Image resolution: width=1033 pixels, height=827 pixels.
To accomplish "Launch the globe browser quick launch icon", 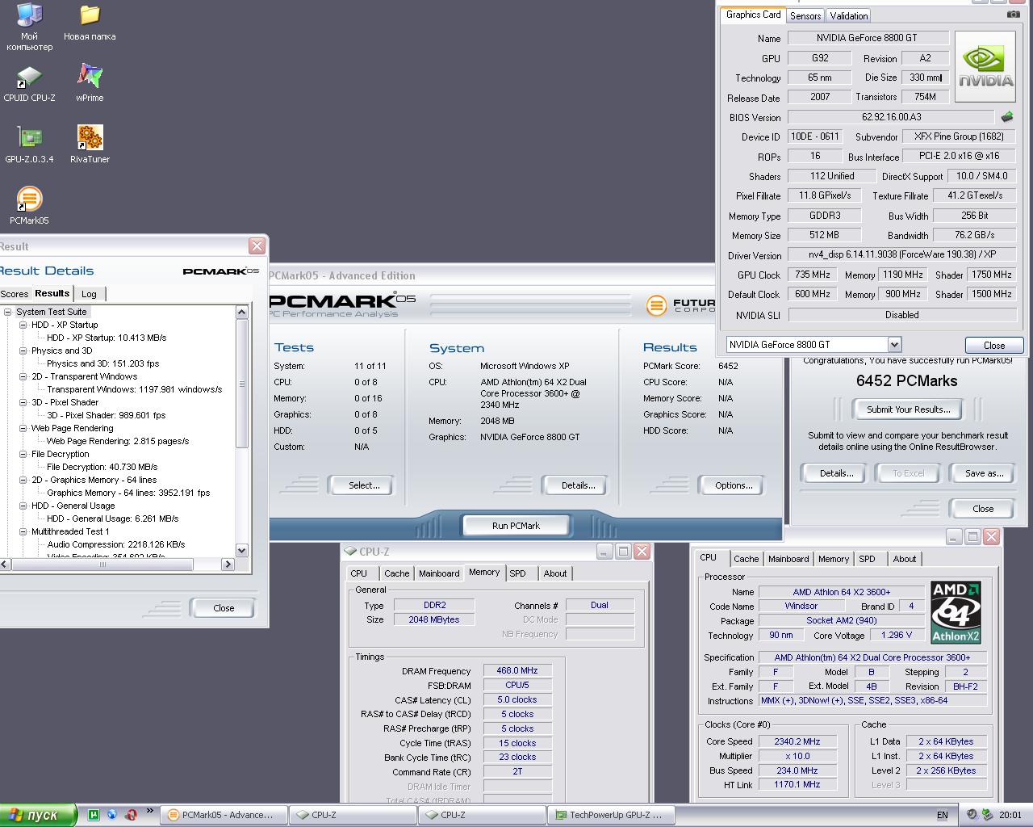I will click(112, 815).
